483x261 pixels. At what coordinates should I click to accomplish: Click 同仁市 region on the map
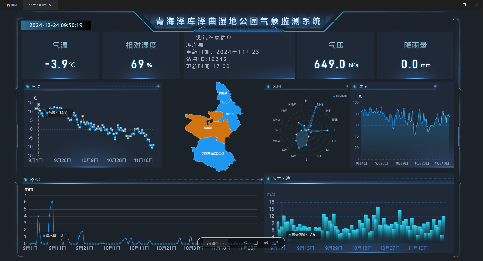[230, 114]
